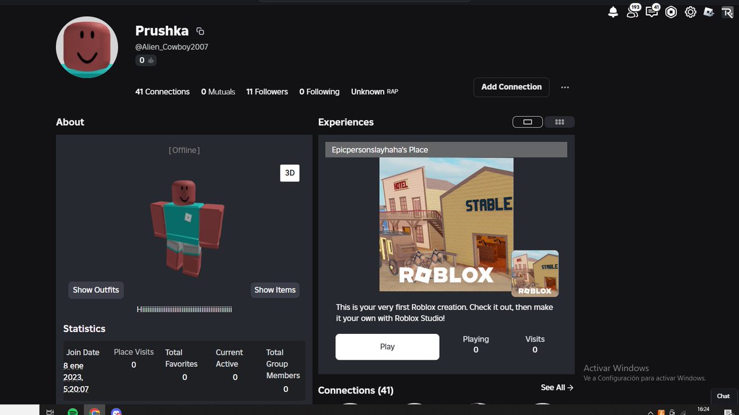The width and height of the screenshot is (739, 415).
Task: Open the notifications bell
Action: [613, 12]
